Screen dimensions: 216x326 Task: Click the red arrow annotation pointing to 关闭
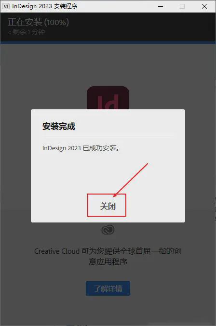click(131, 180)
